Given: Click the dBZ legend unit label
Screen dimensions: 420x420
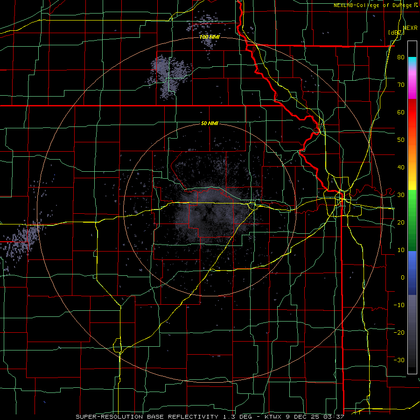Looking at the screenshot, I should point(396,33).
